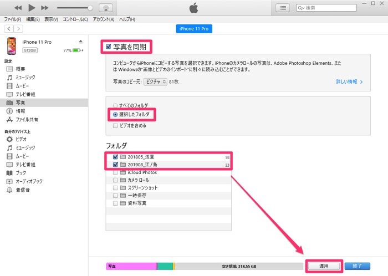The width and height of the screenshot is (388, 276).
Task: Click the 空き領域: 318.55 GB label
Action: [x=239, y=267]
